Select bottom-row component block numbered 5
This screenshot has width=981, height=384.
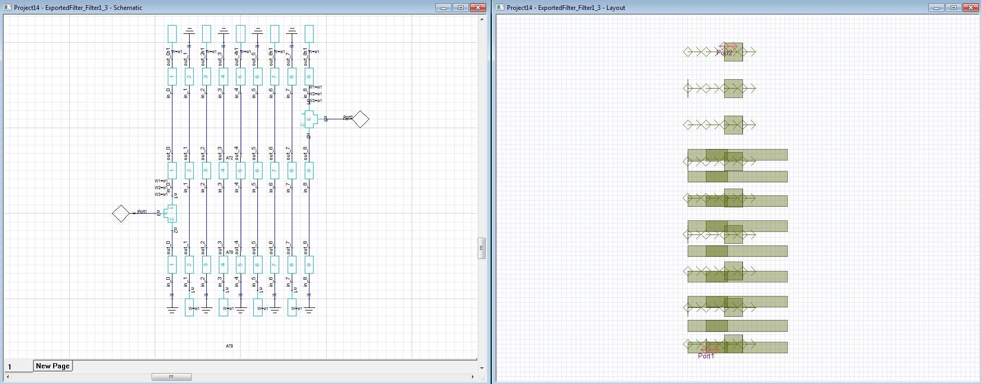[240, 265]
